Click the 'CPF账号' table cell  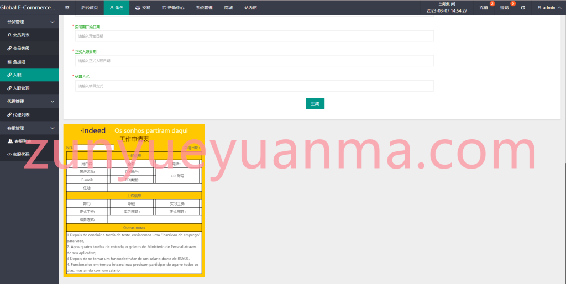(x=177, y=176)
